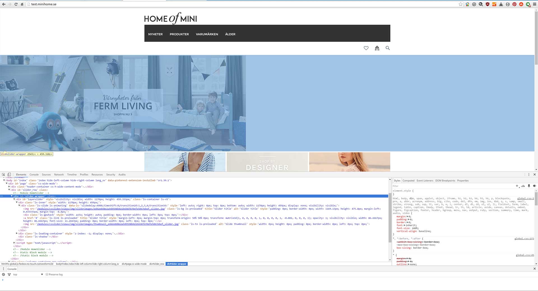Click the styles Filter field
This screenshot has height=291, width=538.
coord(453,186)
